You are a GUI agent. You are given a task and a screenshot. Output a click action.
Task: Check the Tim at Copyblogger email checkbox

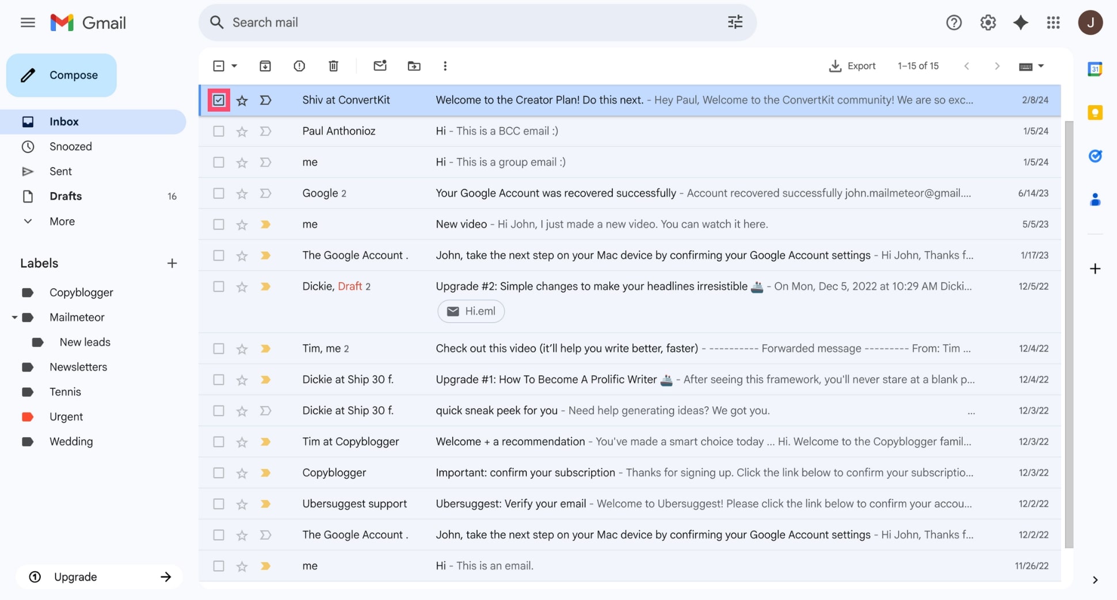coord(219,442)
